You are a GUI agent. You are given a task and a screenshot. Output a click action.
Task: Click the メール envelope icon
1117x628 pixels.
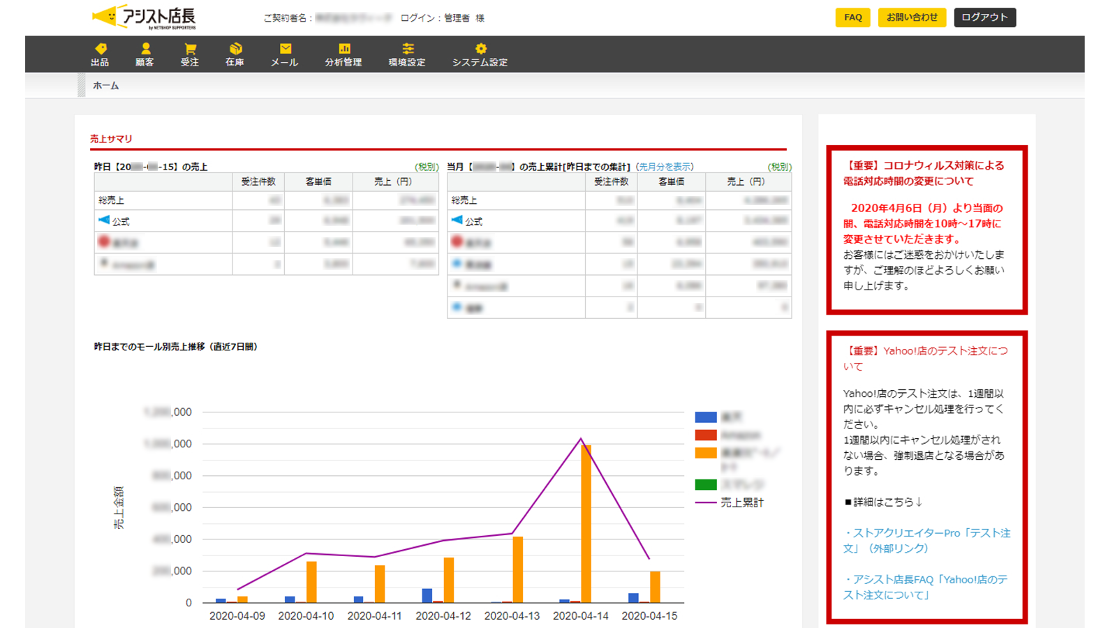coord(285,49)
